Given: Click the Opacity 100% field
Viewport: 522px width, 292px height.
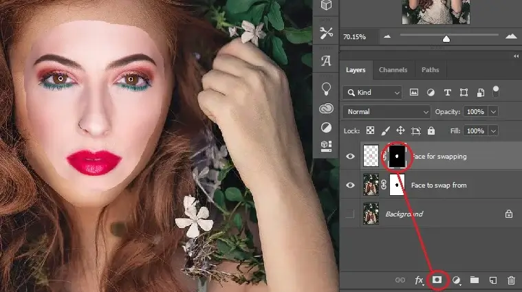Looking at the screenshot, I should click(475, 112).
